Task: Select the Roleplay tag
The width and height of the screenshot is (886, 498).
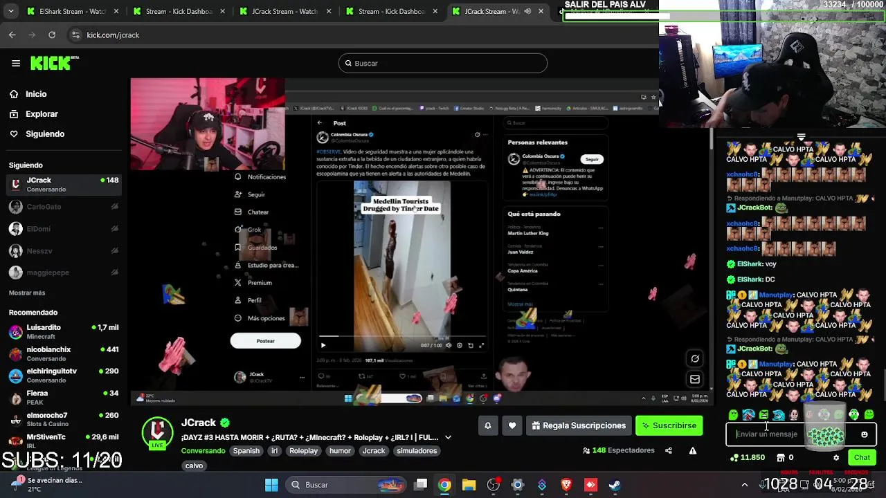Action: [x=303, y=451]
